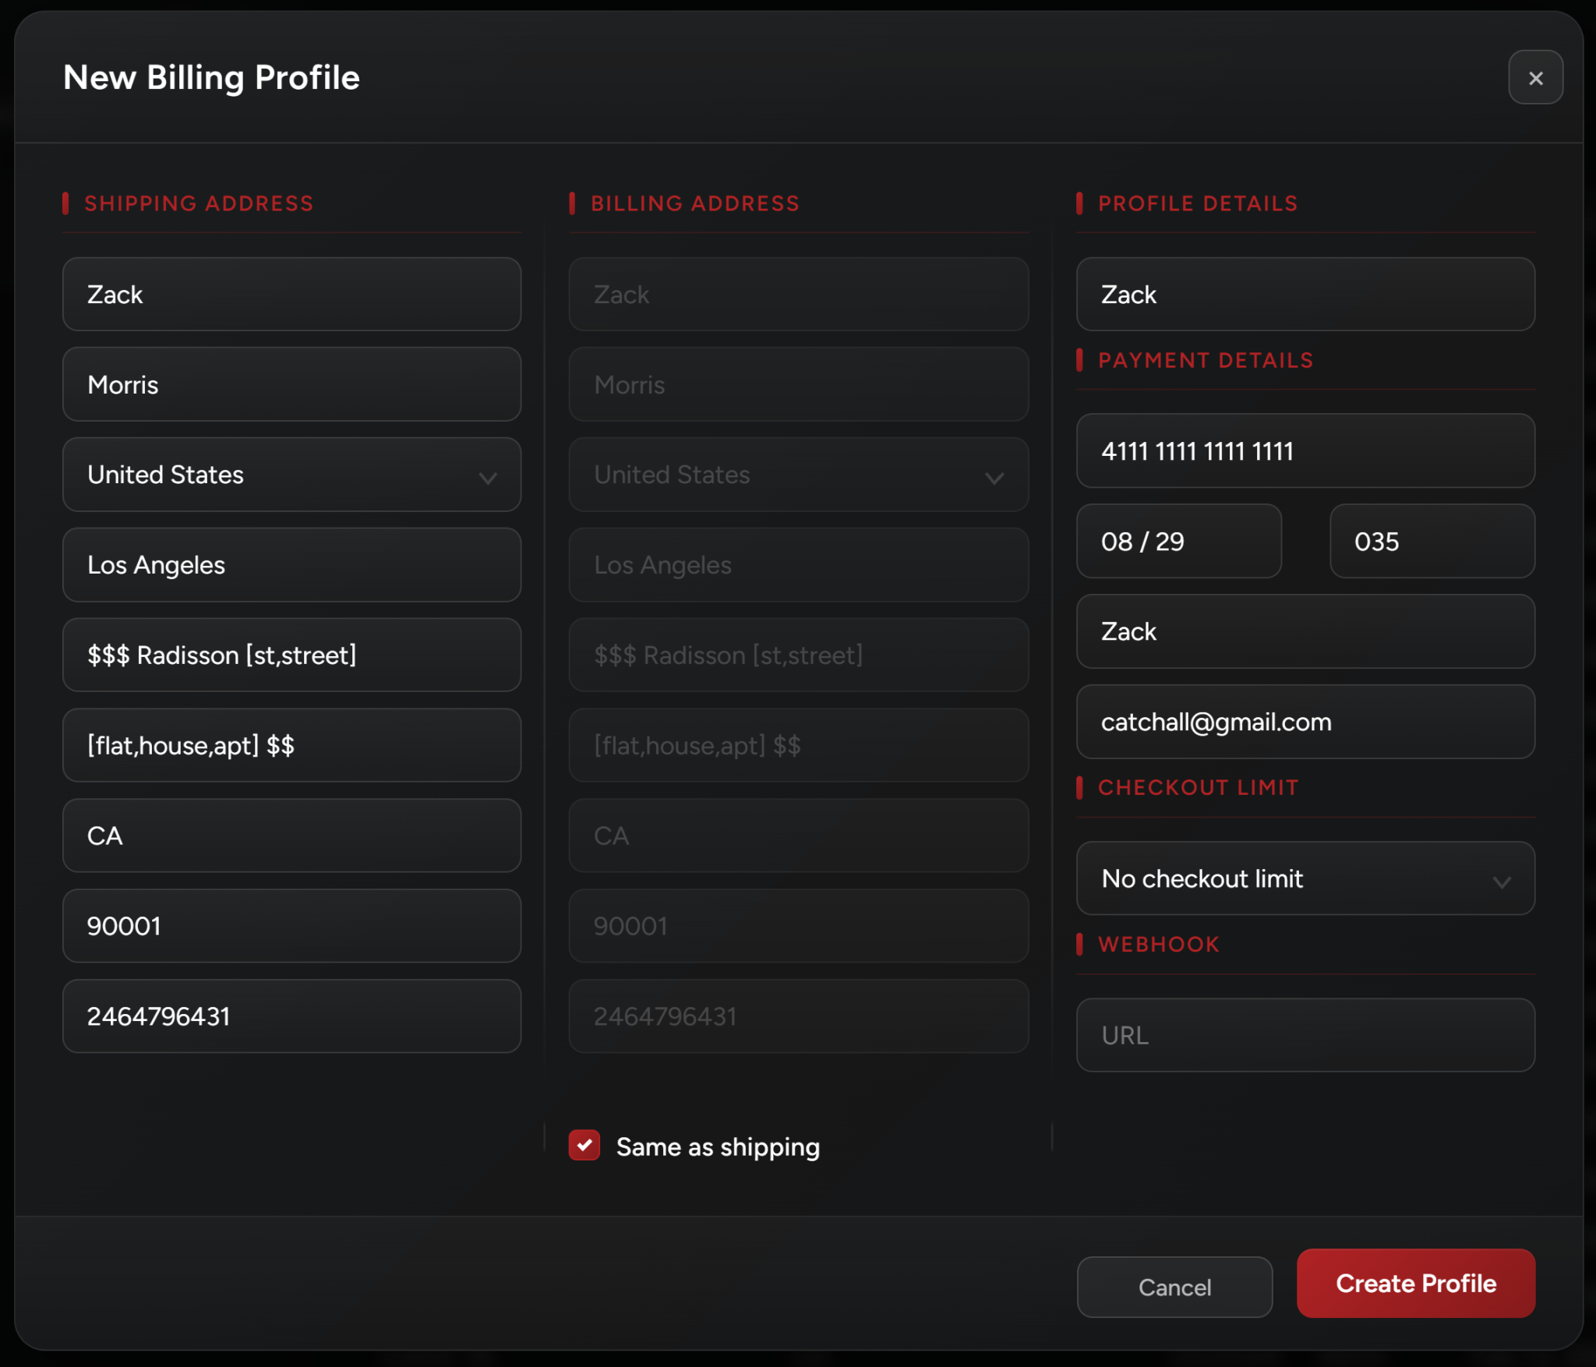Image resolution: width=1596 pixels, height=1367 pixels.
Task: Click the shipping zip code 90001 field
Action: [x=291, y=926]
